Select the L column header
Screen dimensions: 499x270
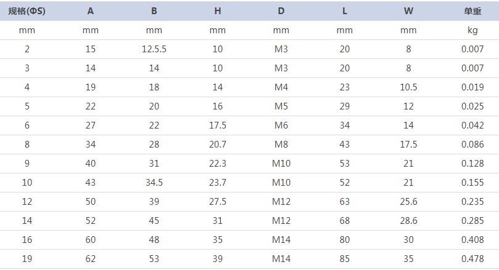pyautogui.click(x=345, y=11)
